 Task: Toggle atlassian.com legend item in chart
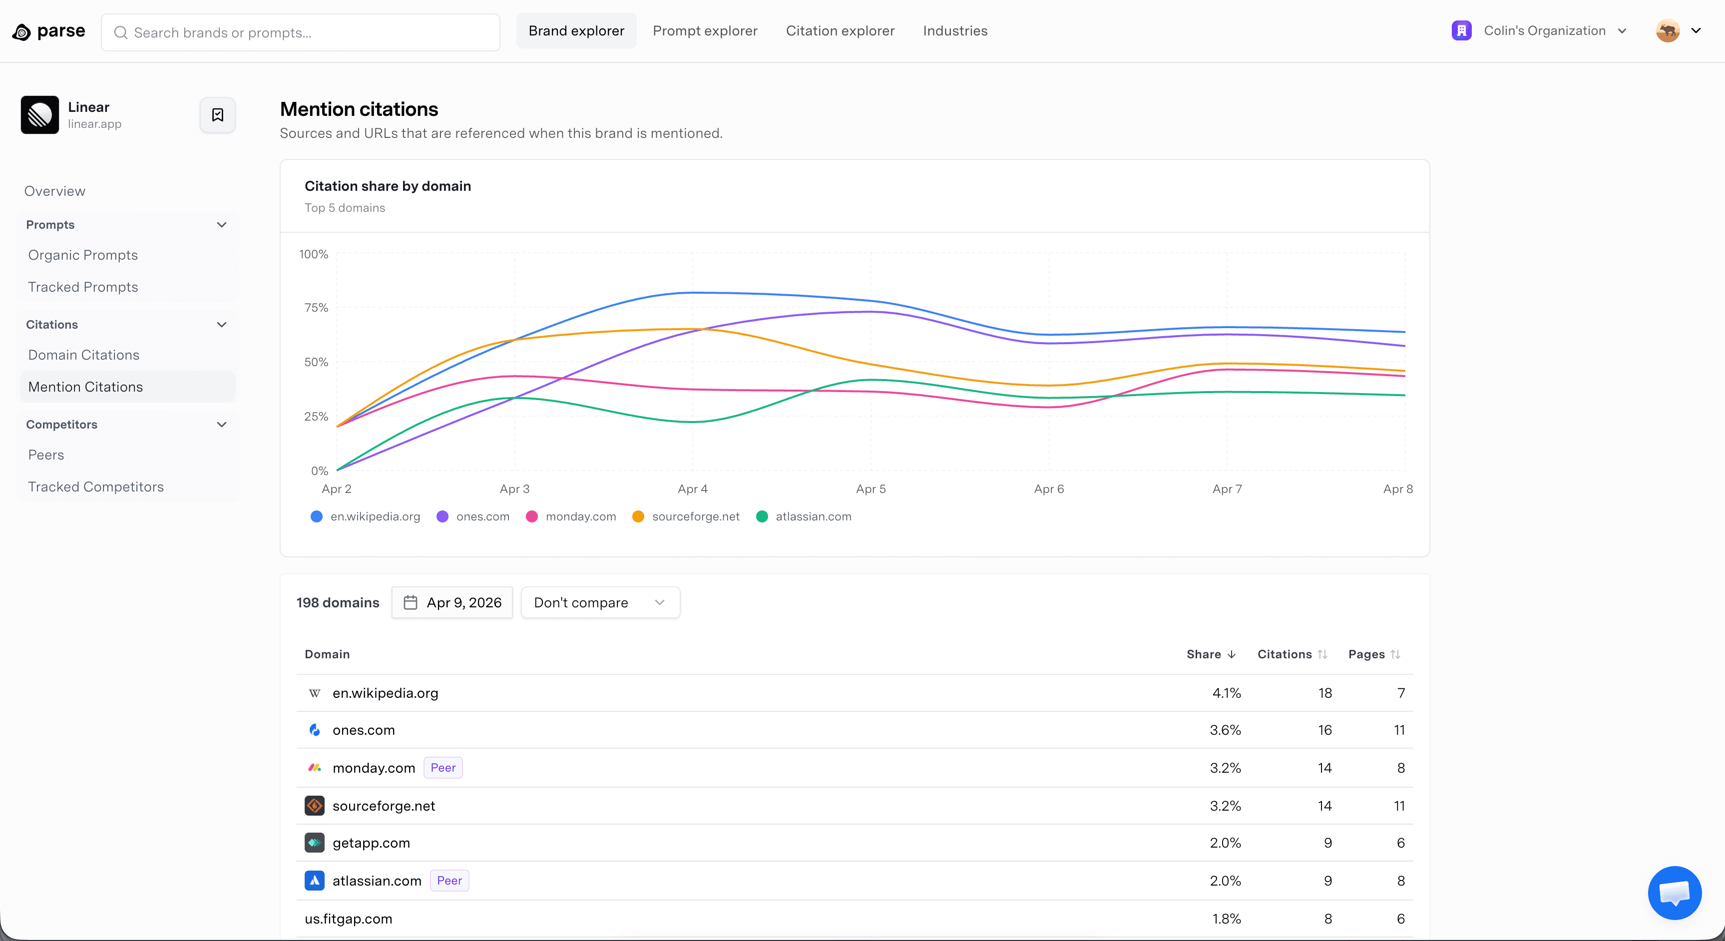tap(804, 516)
